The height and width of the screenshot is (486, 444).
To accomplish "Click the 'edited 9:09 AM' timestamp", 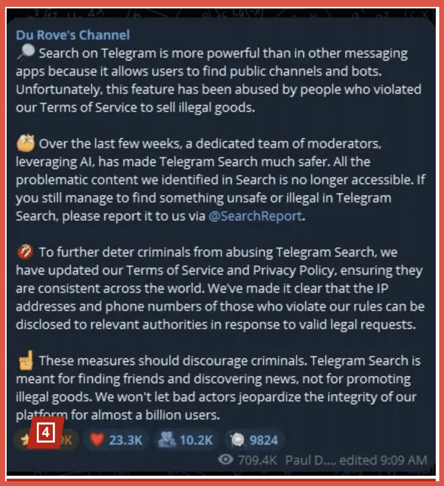I will coord(383,460).
